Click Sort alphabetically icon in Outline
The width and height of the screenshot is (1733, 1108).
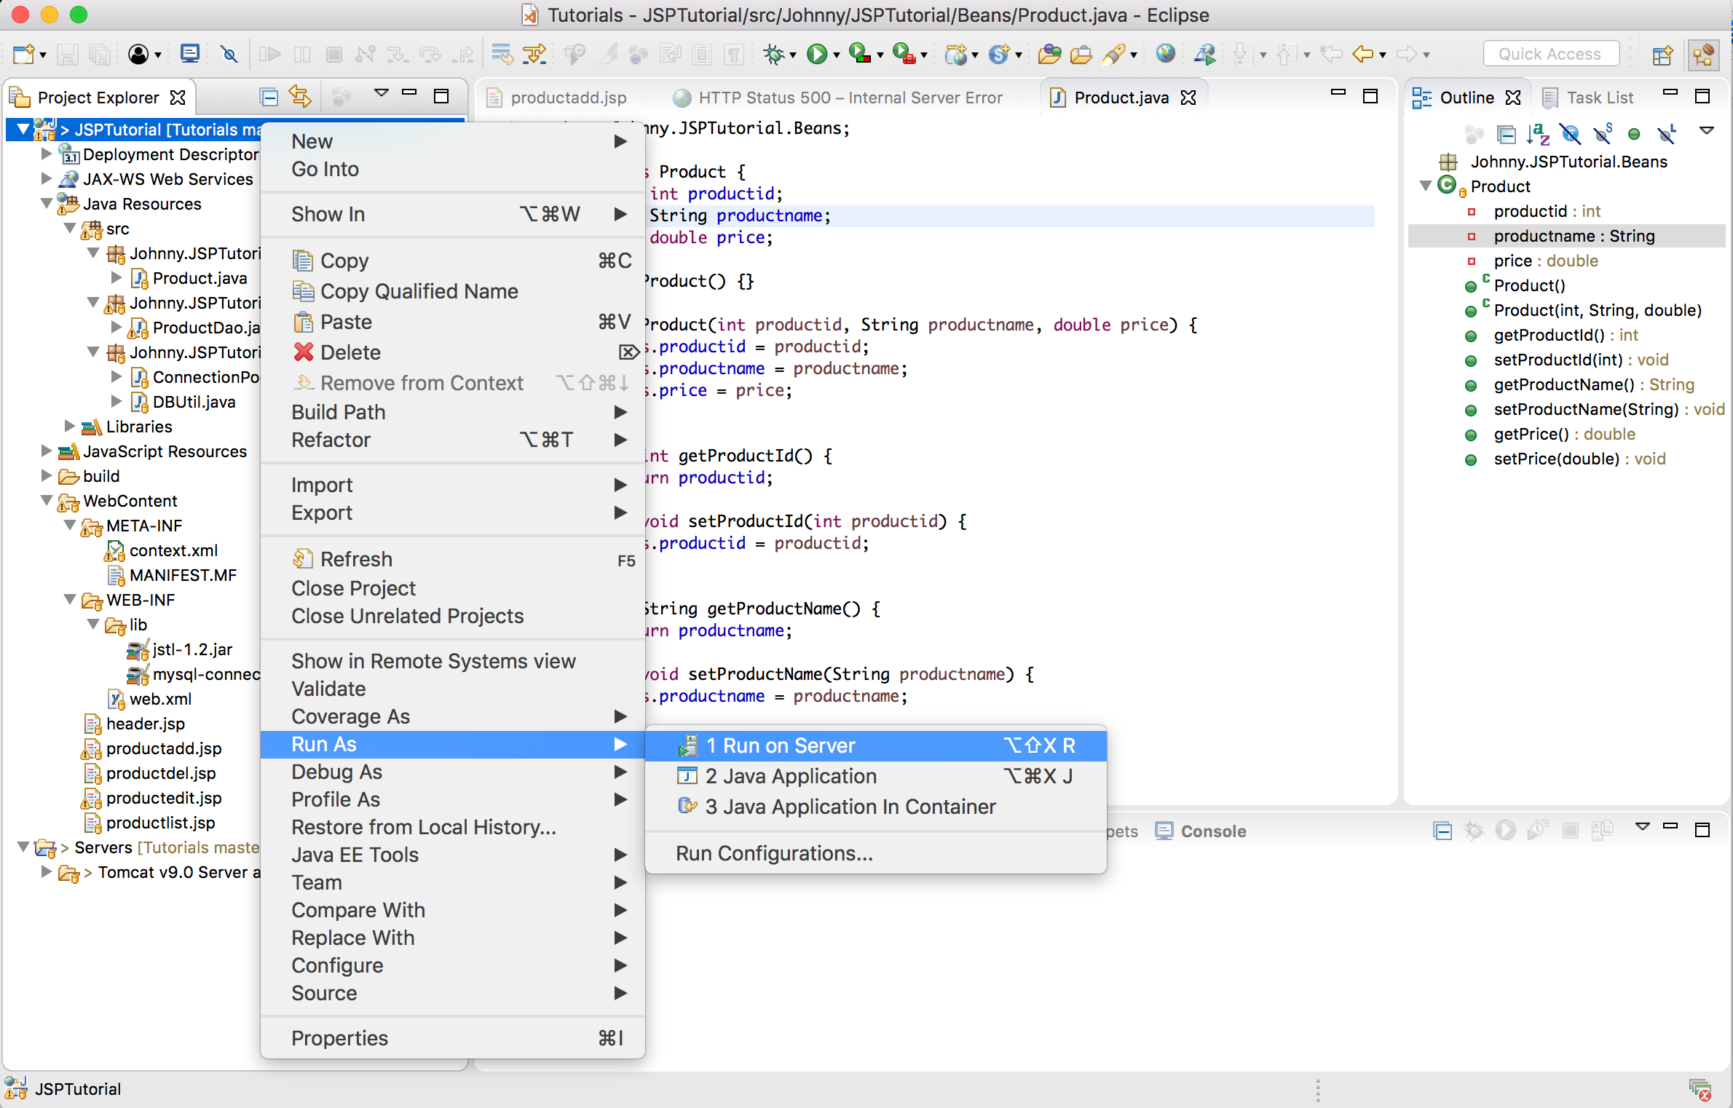1538,134
